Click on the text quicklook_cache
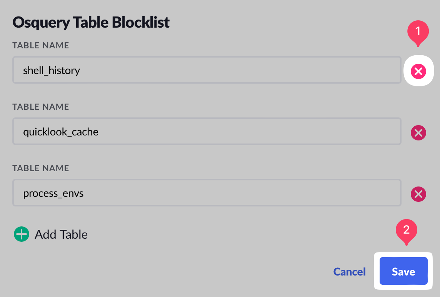Image resolution: width=440 pixels, height=297 pixels. coord(61,132)
